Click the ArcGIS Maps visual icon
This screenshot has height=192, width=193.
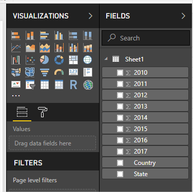(88, 85)
